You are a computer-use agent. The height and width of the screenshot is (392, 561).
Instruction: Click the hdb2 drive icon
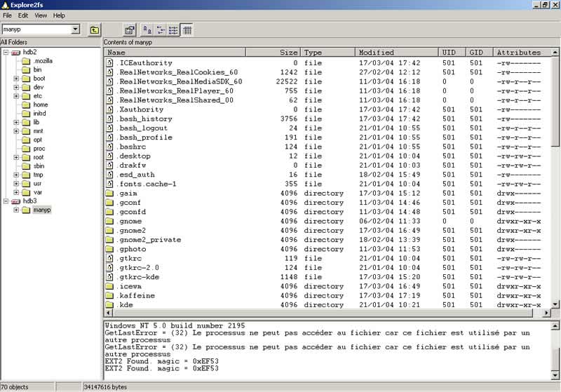(x=15, y=53)
